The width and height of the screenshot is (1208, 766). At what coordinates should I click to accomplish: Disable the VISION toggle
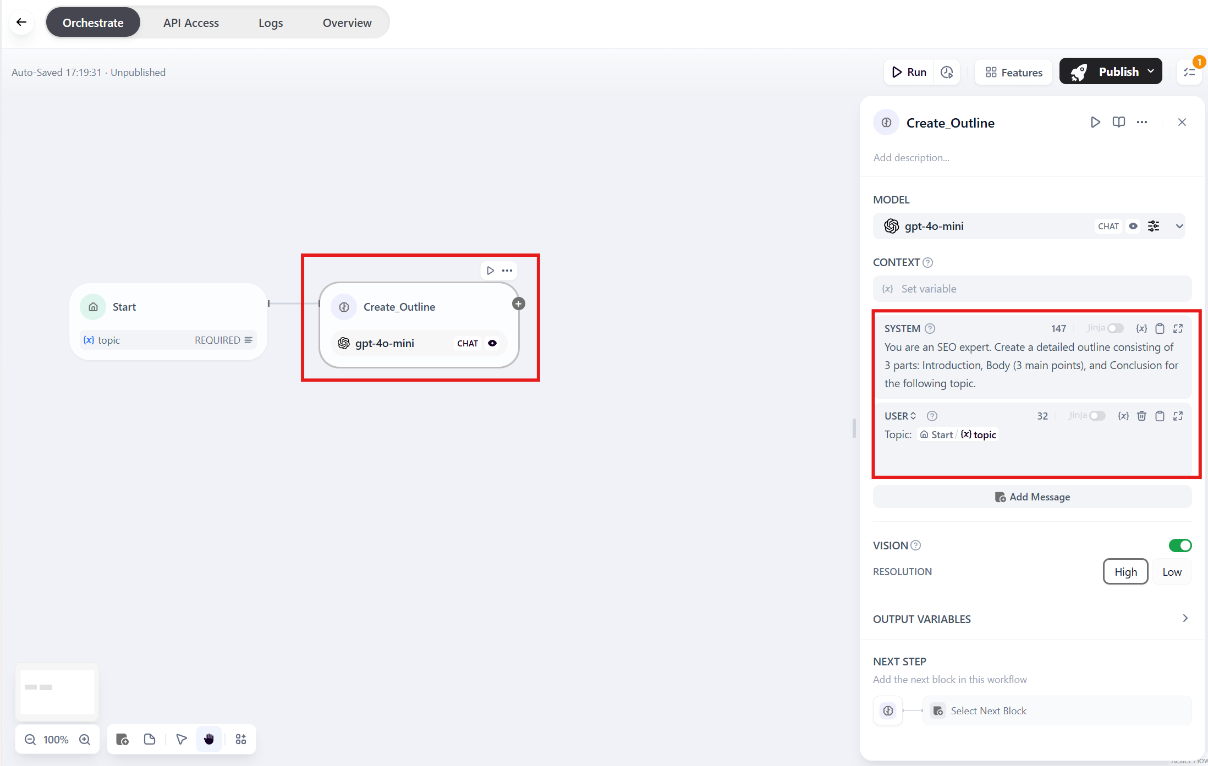(x=1180, y=545)
